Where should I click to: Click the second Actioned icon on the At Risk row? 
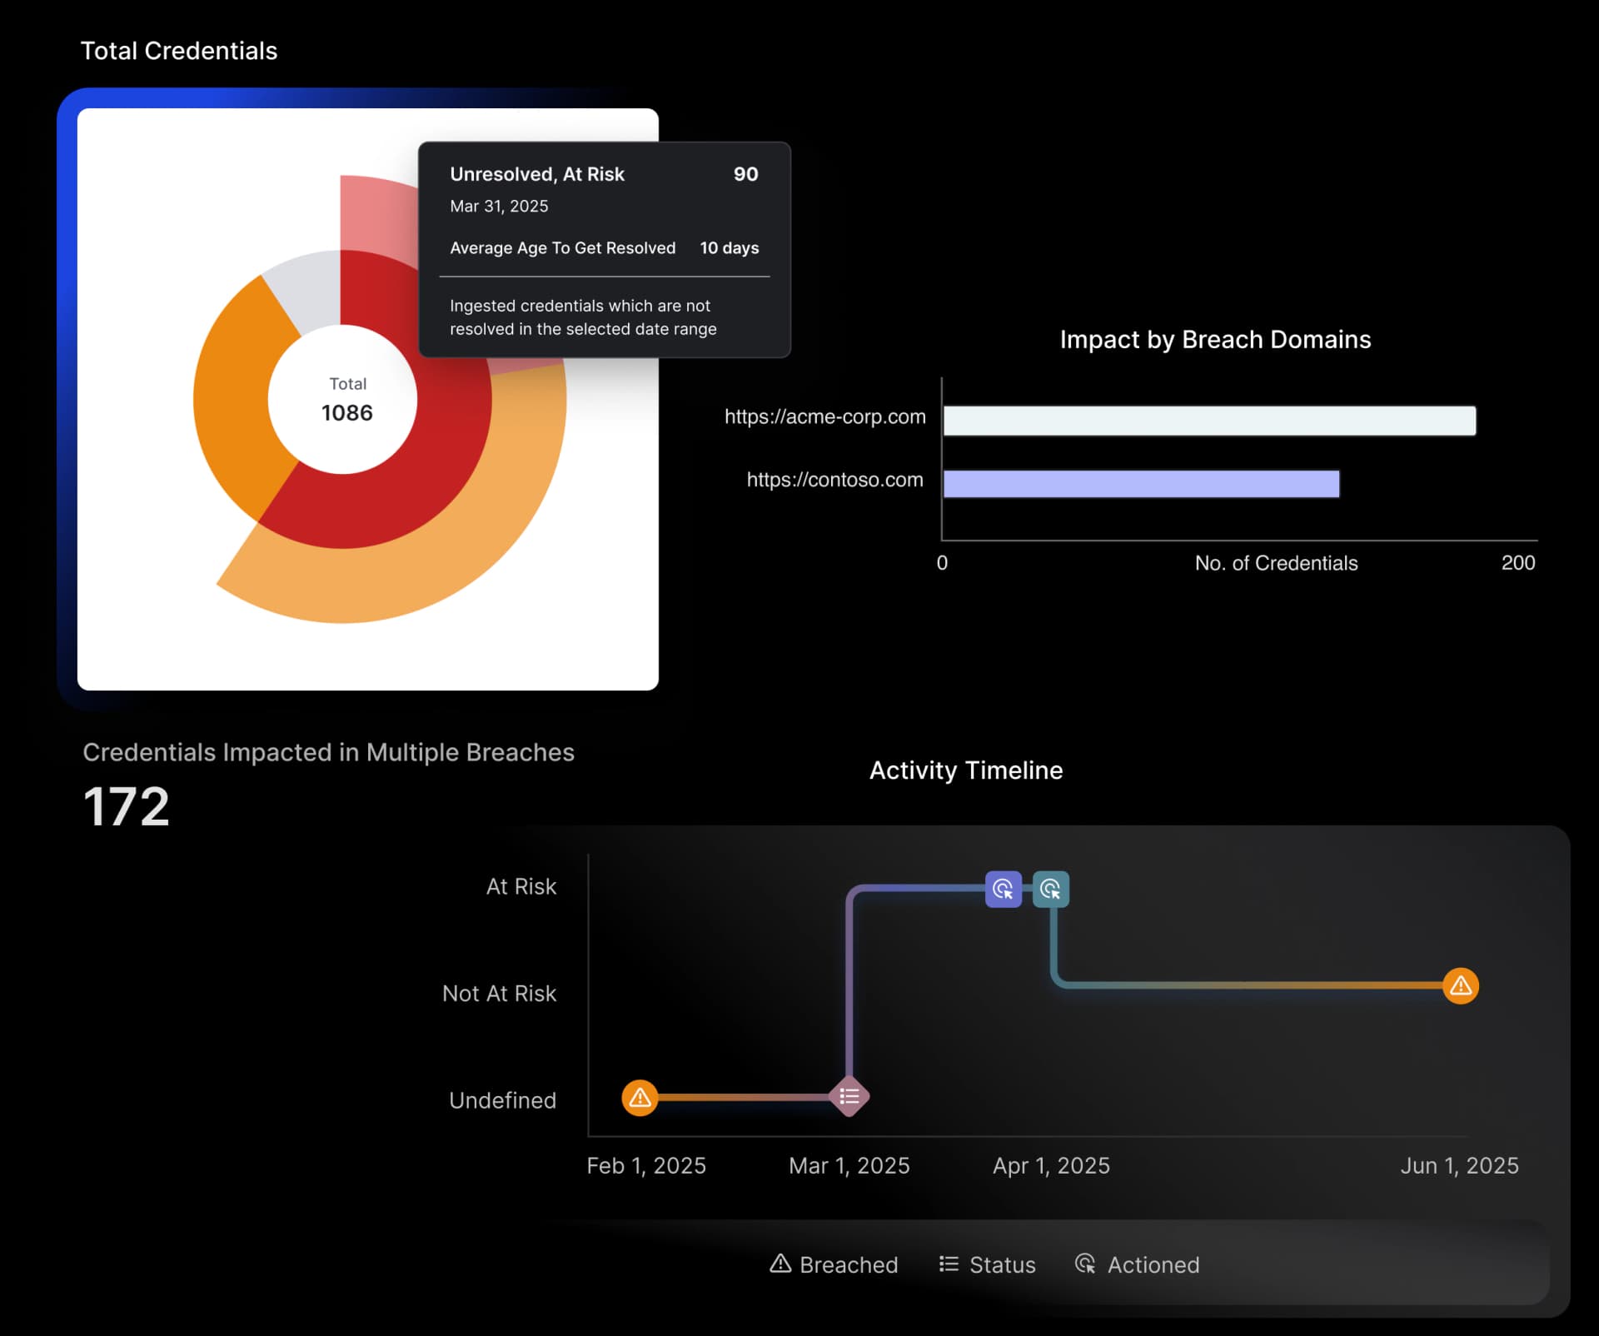pyautogui.click(x=1052, y=890)
